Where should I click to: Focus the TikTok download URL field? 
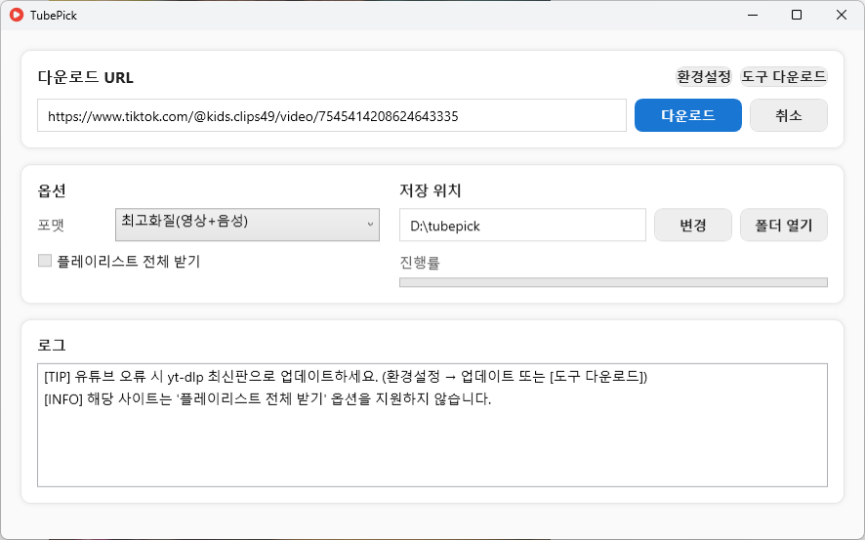332,116
